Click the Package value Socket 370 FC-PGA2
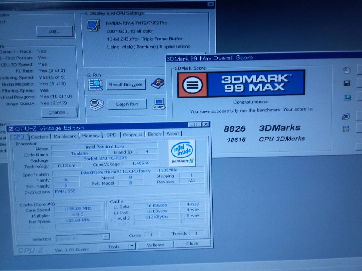Image resolution: width=362 pixels, height=271 pixels. coord(105,159)
